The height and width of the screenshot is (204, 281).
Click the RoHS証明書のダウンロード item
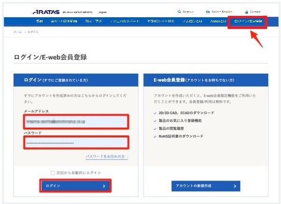pos(181,136)
